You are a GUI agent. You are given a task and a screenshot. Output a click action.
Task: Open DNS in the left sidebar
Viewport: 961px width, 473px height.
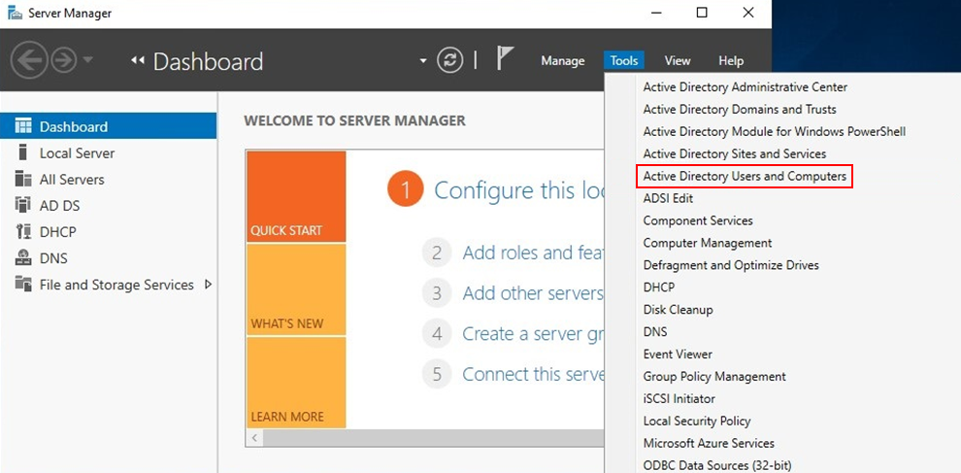click(x=53, y=258)
